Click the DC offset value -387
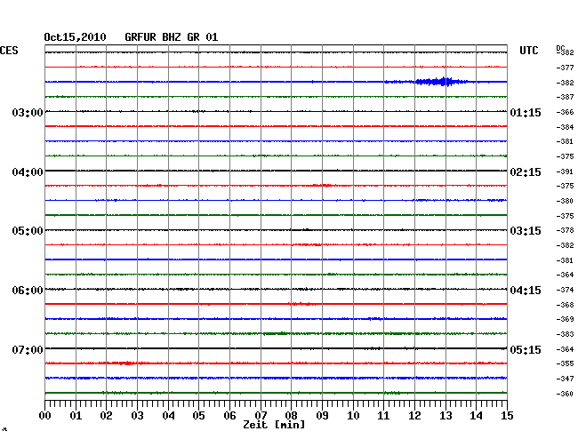Image resolution: width=578 pixels, height=439 pixels. coord(565,97)
